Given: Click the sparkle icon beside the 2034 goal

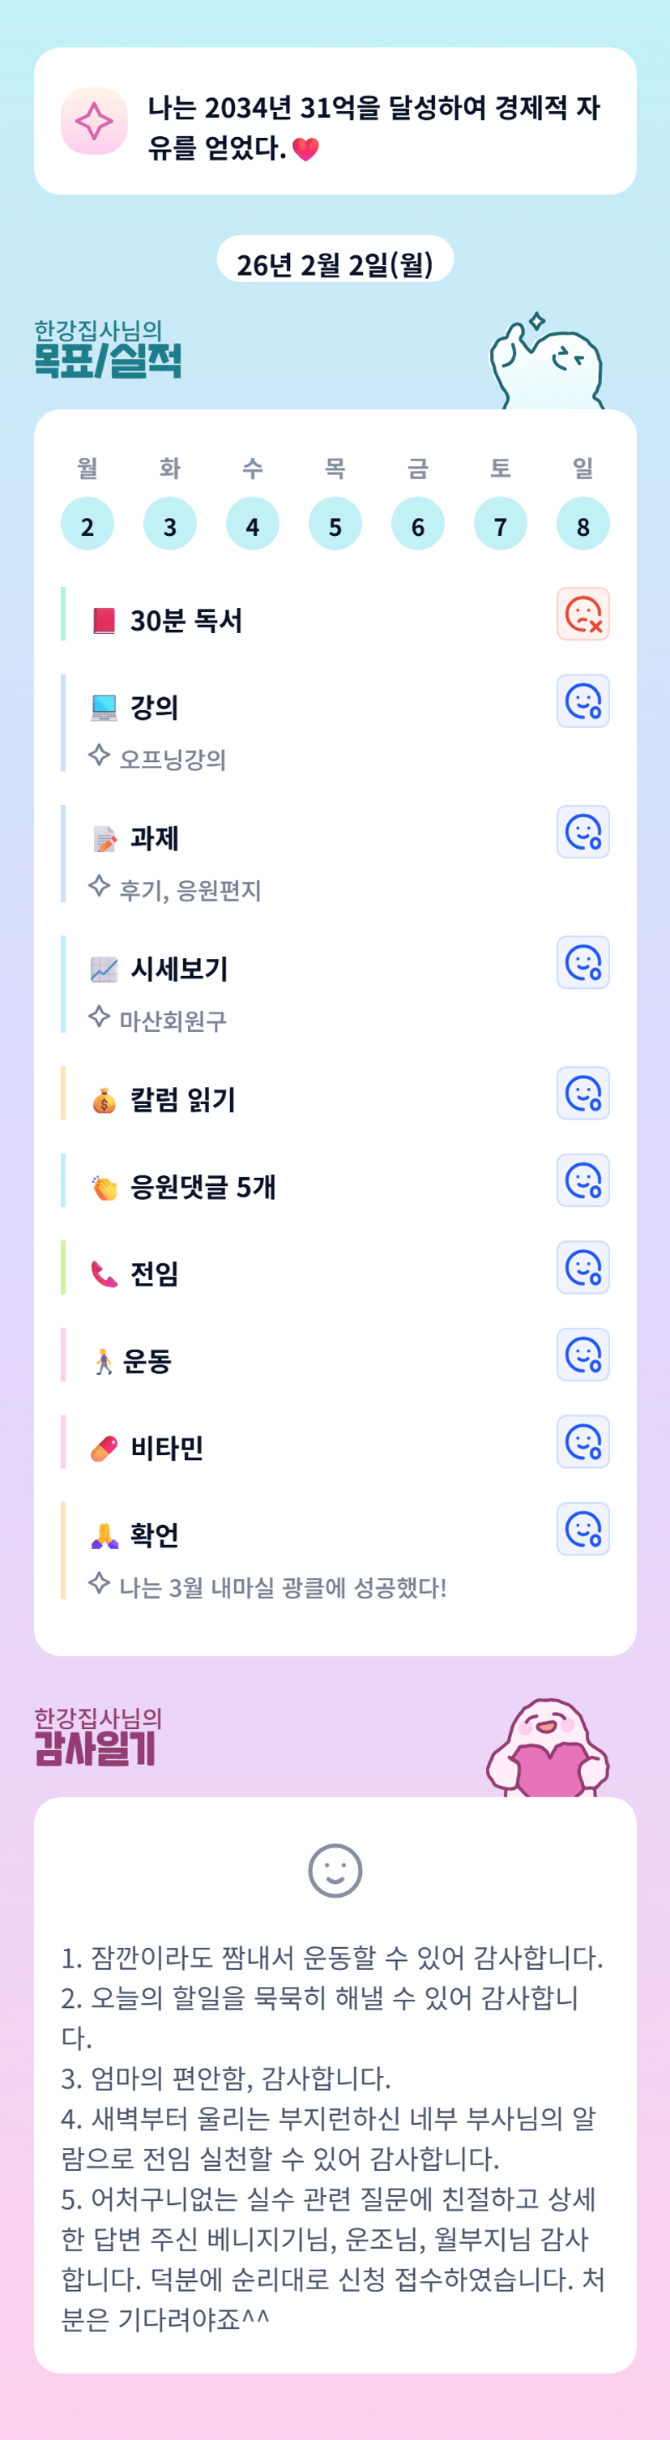Looking at the screenshot, I should pyautogui.click(x=94, y=122).
